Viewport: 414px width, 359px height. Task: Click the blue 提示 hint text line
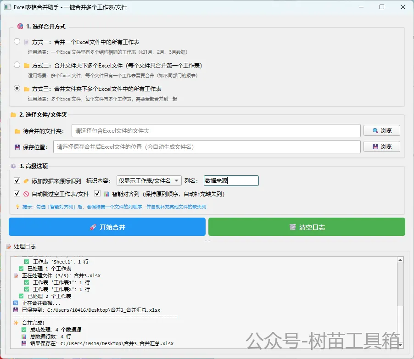(x=114, y=207)
